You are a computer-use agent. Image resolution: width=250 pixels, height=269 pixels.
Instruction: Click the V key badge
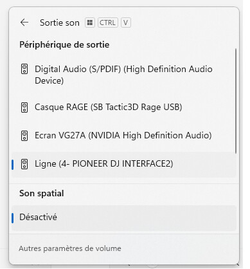126,23
